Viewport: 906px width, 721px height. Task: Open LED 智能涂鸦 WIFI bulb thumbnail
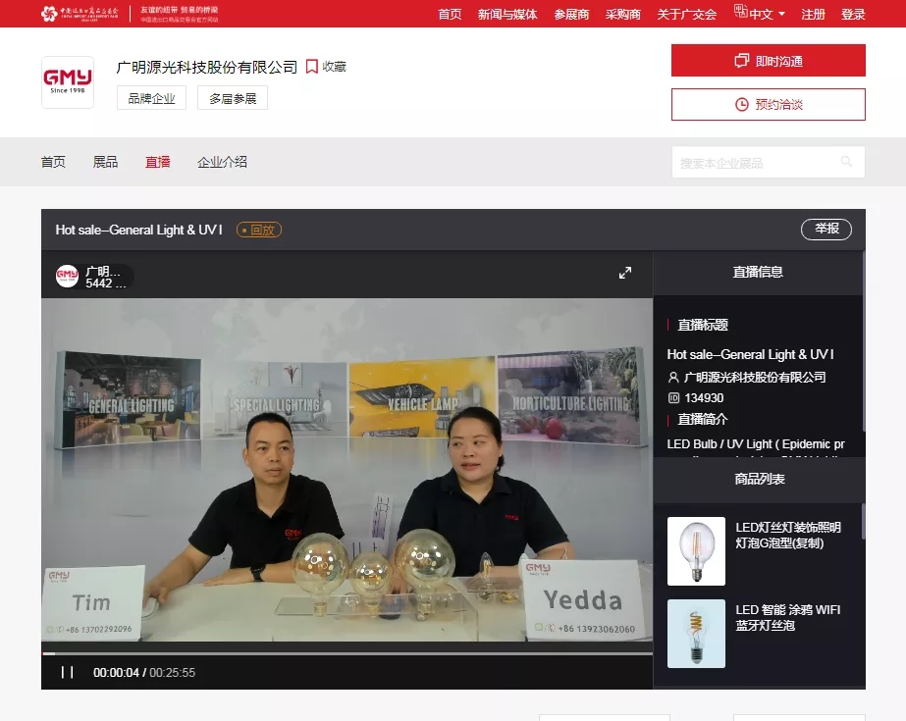[696, 634]
